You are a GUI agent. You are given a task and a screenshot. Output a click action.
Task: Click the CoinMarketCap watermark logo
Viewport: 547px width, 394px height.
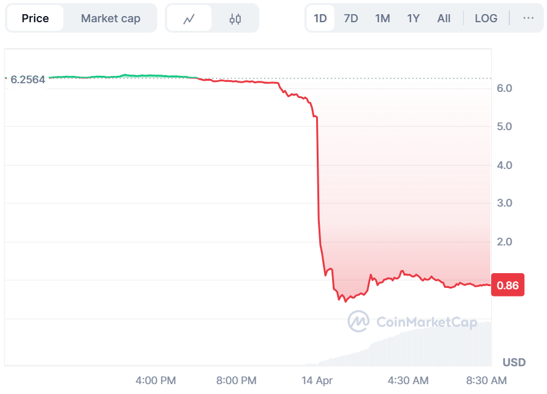pos(412,321)
